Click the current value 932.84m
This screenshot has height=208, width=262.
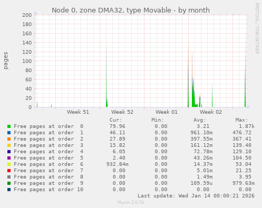pos(118,164)
